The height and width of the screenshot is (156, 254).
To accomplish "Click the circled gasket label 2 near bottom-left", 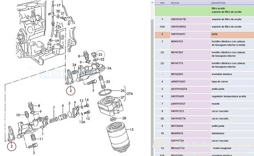I will tap(11, 146).
